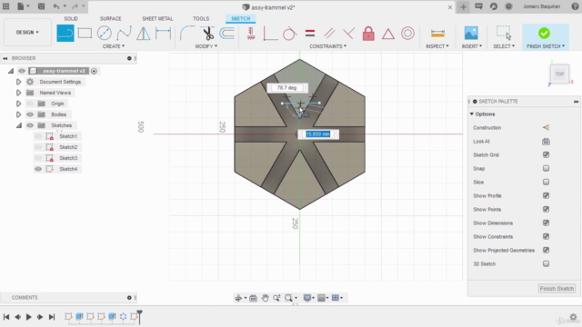Viewport: 582px width, 327px height.
Task: Toggle Construction line option
Action: [546, 127]
